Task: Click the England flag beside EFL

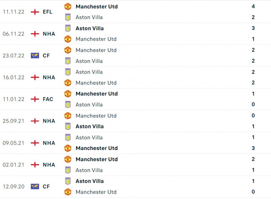Action: click(35, 12)
